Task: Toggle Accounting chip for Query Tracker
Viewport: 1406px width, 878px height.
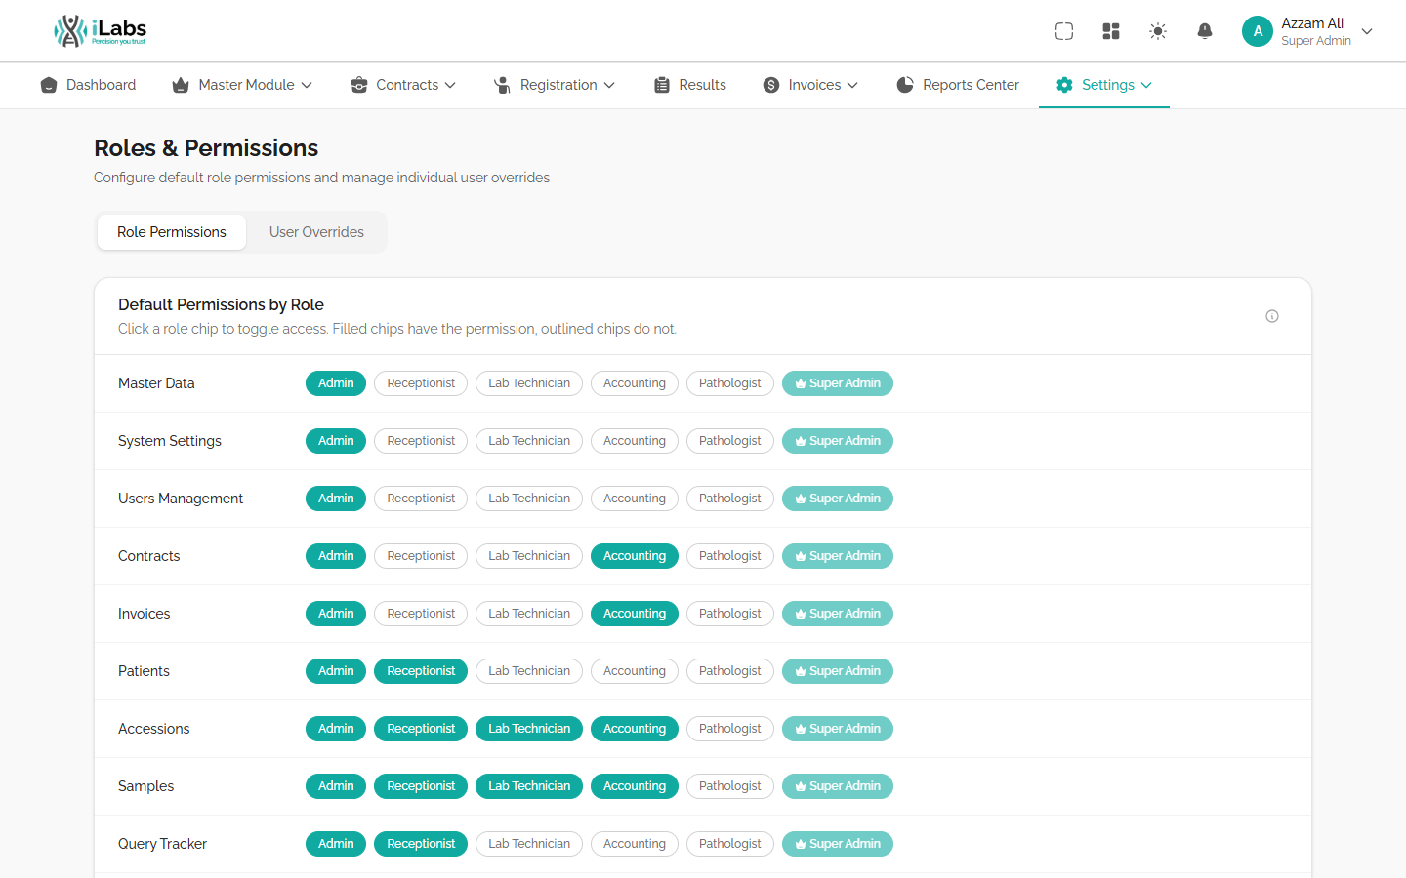Action: pos(635,844)
